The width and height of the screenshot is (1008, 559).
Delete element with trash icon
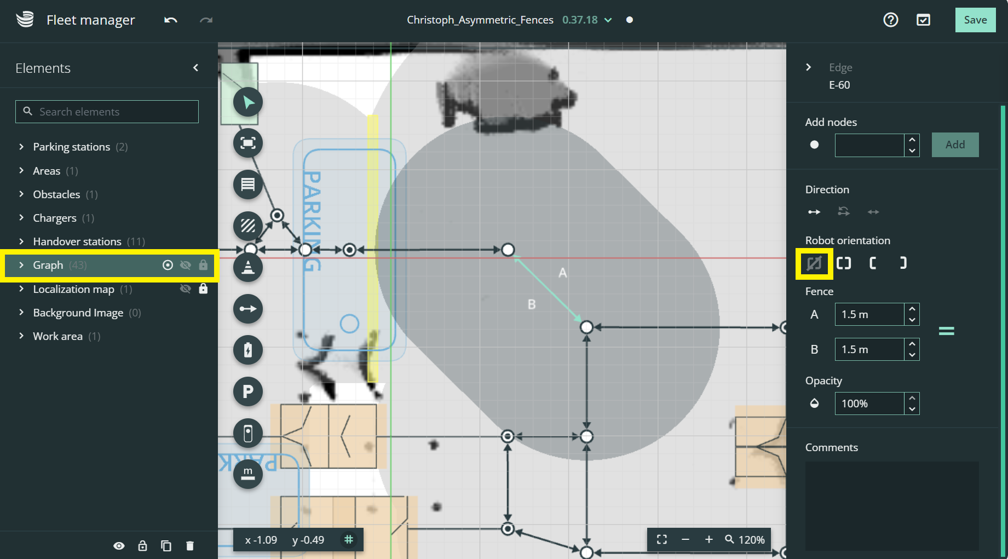click(190, 546)
